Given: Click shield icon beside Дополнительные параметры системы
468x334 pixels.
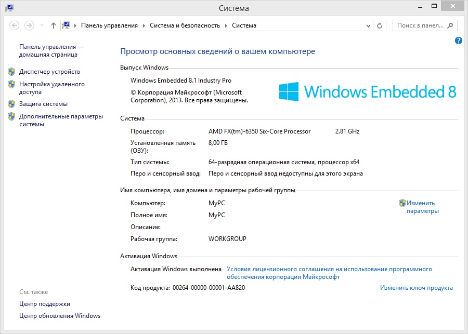Looking at the screenshot, I should point(11,116).
